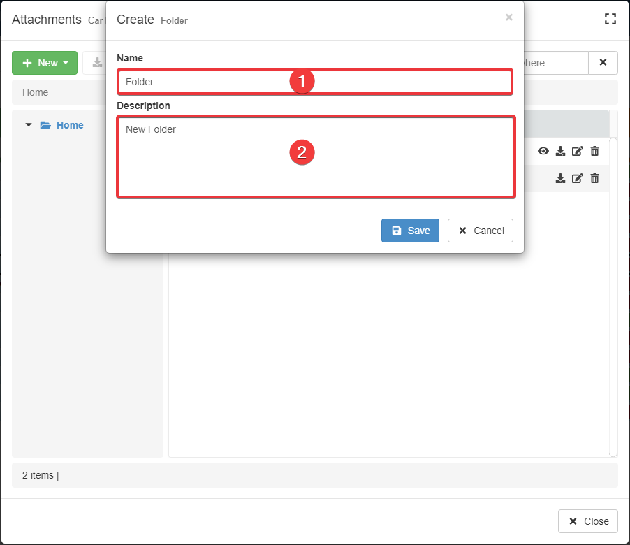
Task: Download the second listed attachment
Action: (x=560, y=178)
